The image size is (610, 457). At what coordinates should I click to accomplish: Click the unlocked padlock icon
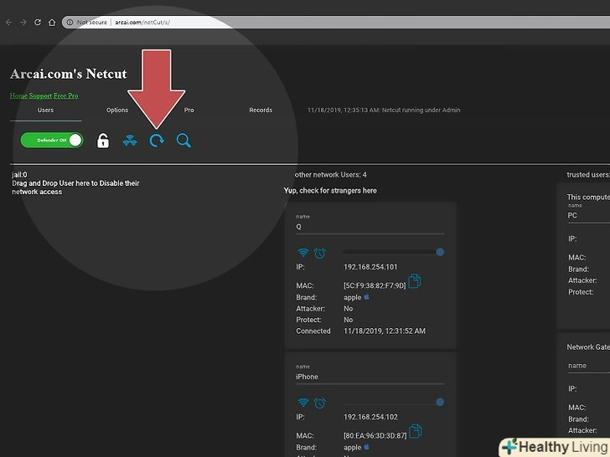(x=103, y=141)
